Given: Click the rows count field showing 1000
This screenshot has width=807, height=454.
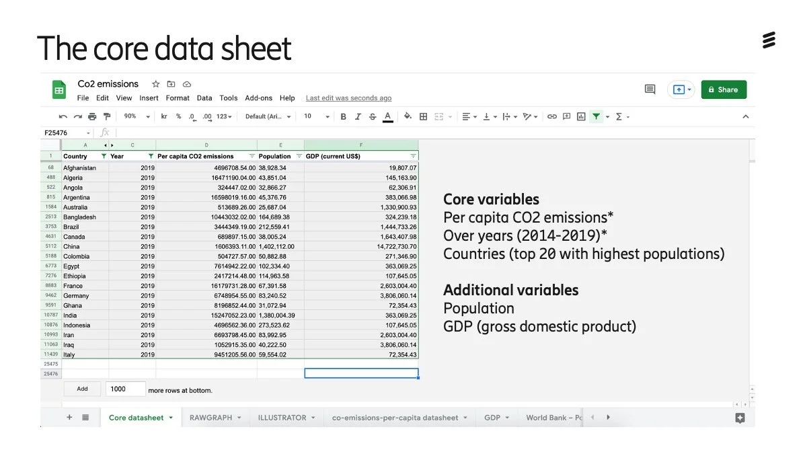Looking at the screenshot, I should (x=126, y=389).
